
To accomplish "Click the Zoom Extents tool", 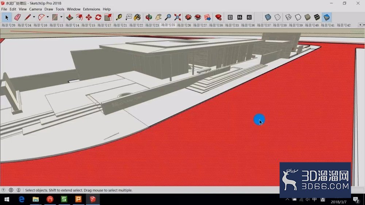I will pos(177,17).
